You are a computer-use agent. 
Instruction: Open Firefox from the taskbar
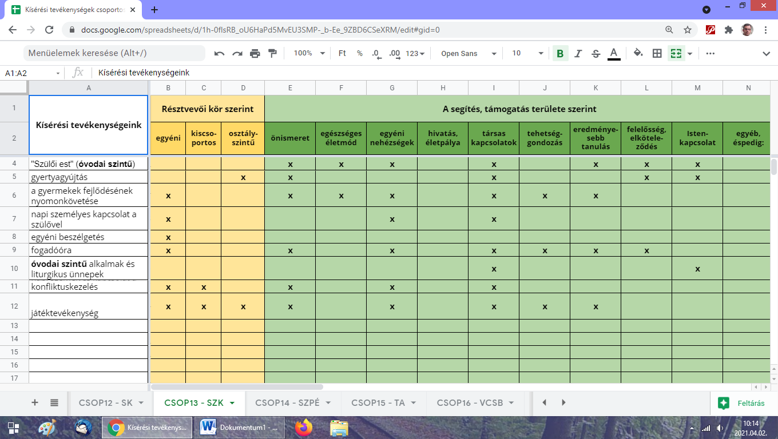click(x=304, y=428)
